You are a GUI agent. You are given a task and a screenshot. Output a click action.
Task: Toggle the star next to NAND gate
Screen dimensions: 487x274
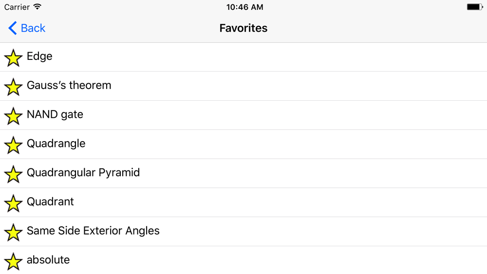[13, 116]
